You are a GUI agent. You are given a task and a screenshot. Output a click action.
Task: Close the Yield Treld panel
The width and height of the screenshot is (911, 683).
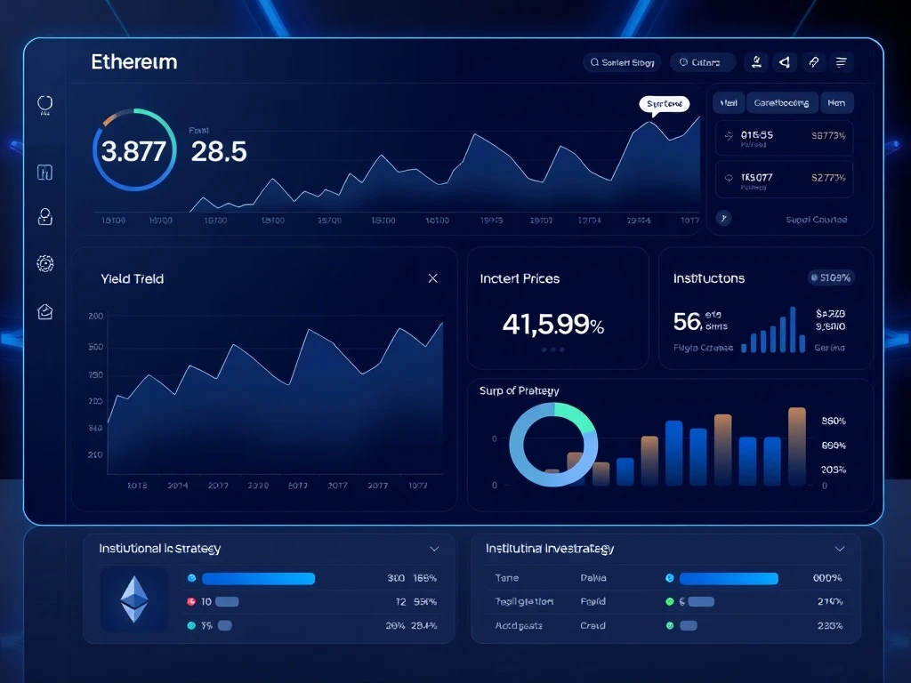[x=433, y=278]
